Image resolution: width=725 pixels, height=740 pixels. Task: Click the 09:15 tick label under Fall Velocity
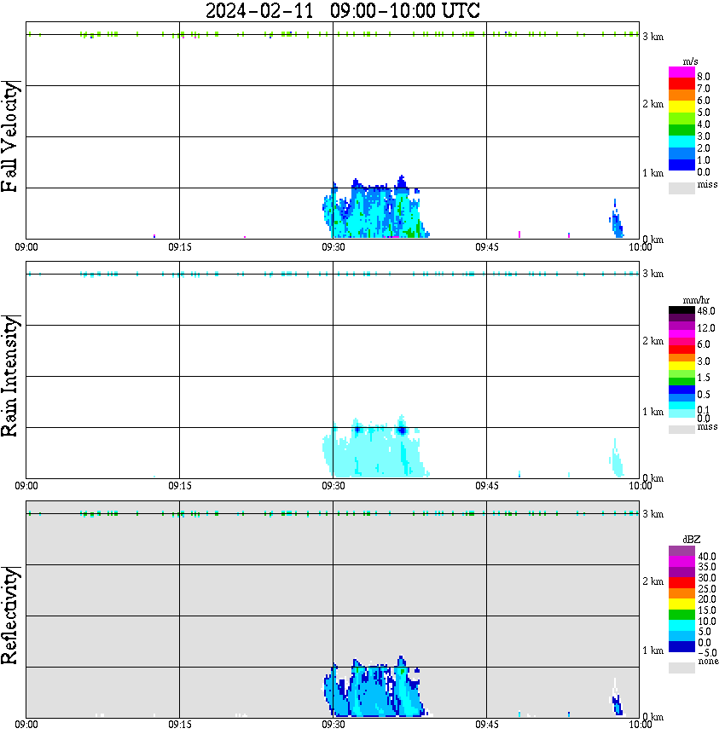click(180, 247)
